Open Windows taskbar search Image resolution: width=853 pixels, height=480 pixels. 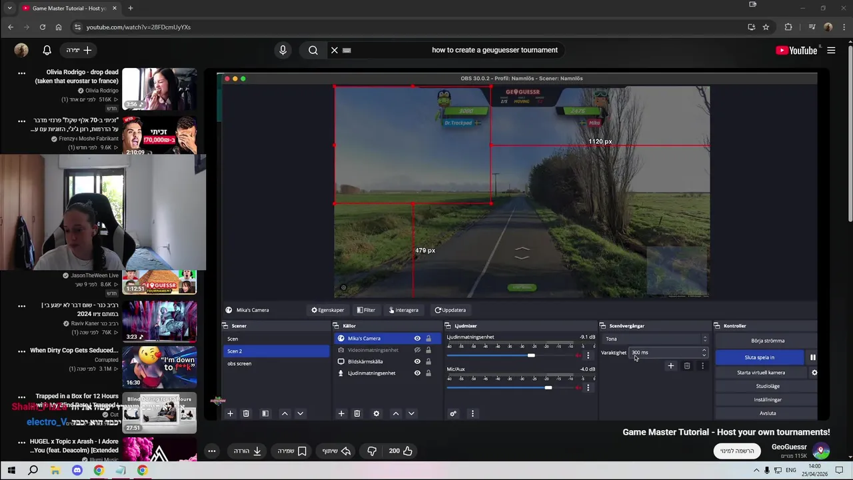coord(33,470)
